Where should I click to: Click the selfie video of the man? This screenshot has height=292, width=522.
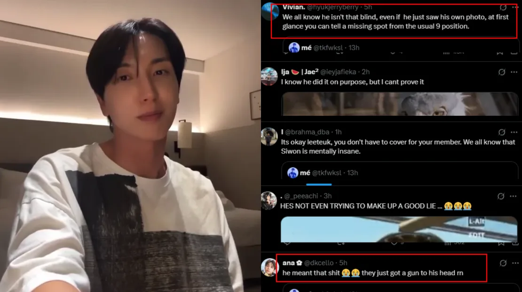130,146
